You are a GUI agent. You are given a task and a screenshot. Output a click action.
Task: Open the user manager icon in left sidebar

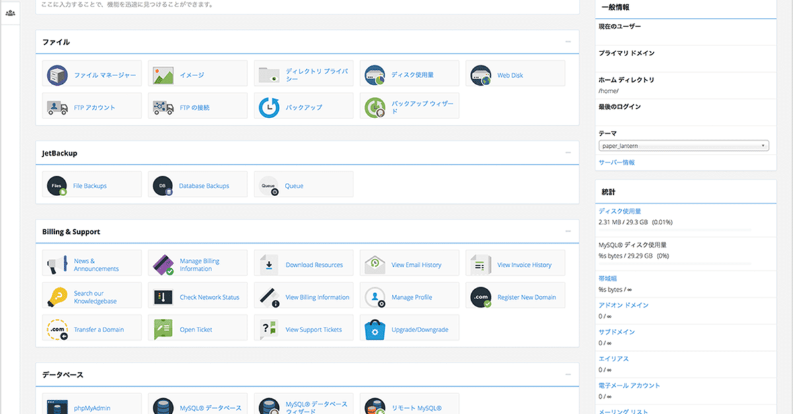click(x=10, y=13)
